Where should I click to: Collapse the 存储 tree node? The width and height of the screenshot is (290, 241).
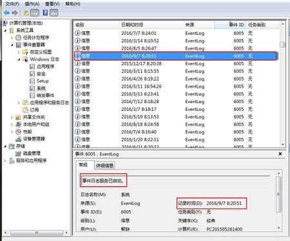pos(5,146)
